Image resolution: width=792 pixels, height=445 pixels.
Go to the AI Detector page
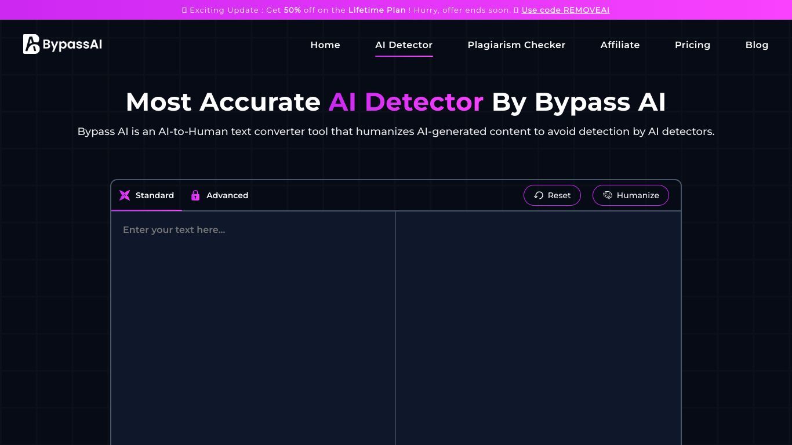pos(404,45)
